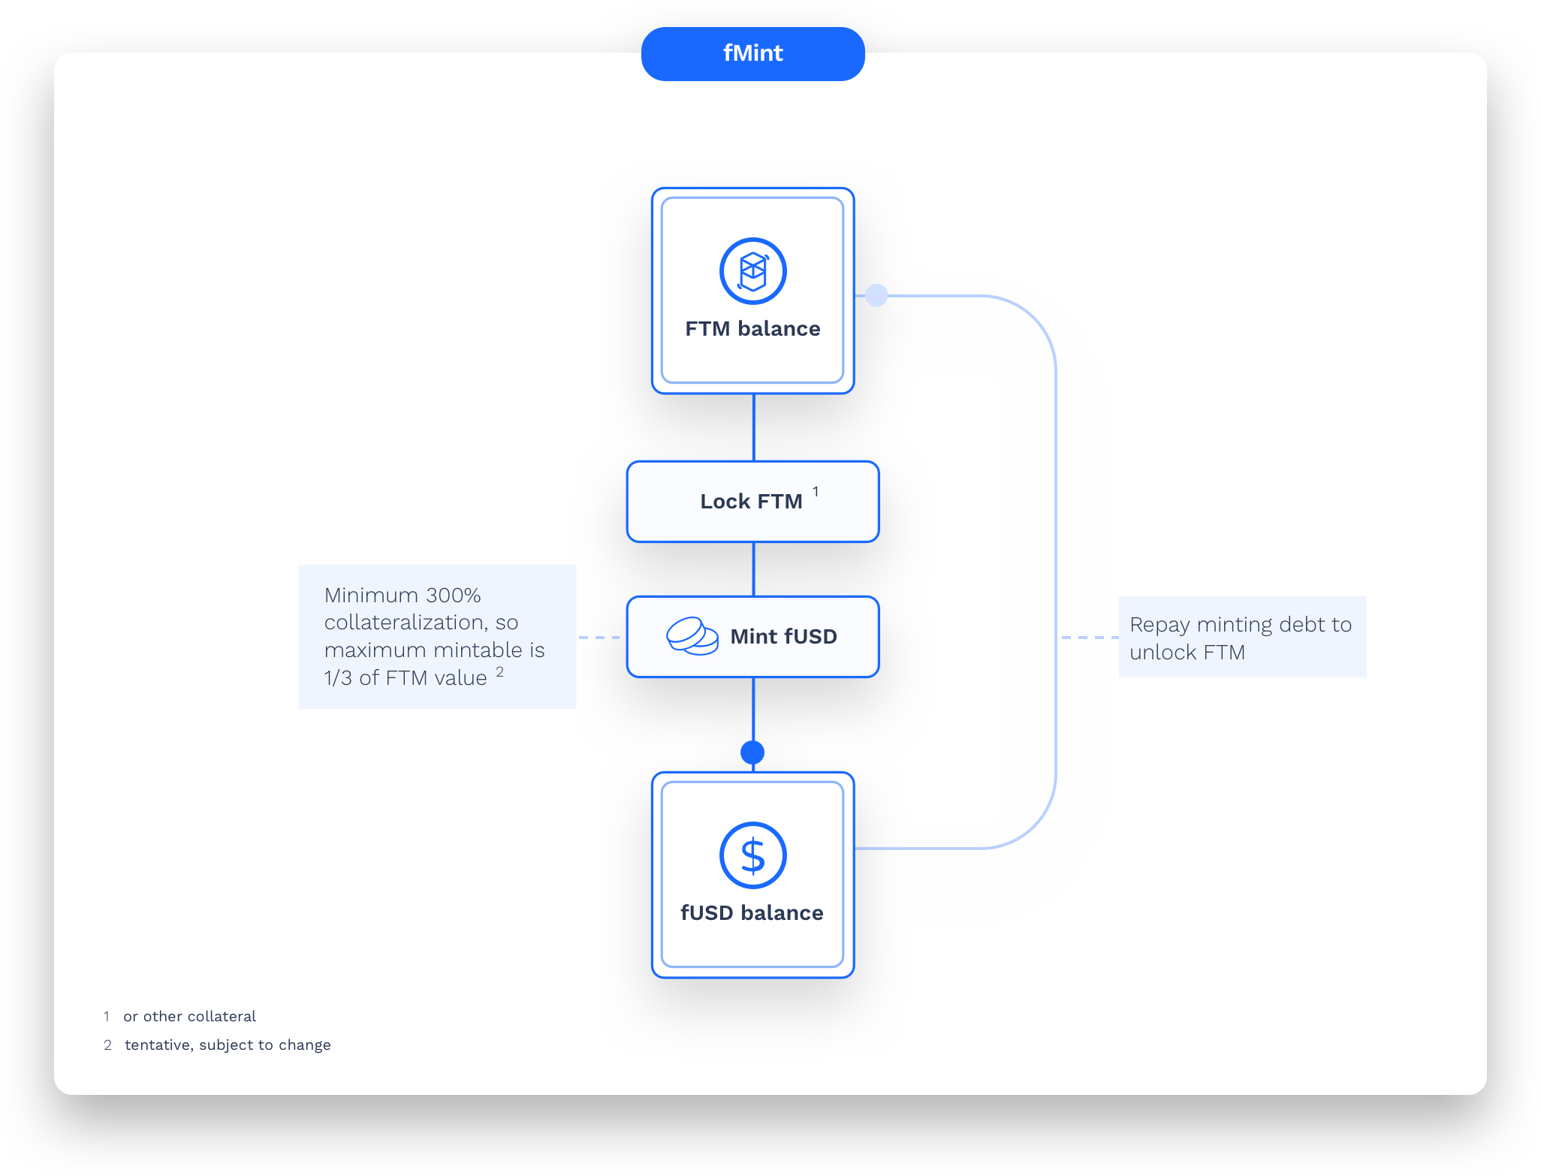The image size is (1541, 1176).
Task: Open the fMint badge at the top
Action: (752, 53)
